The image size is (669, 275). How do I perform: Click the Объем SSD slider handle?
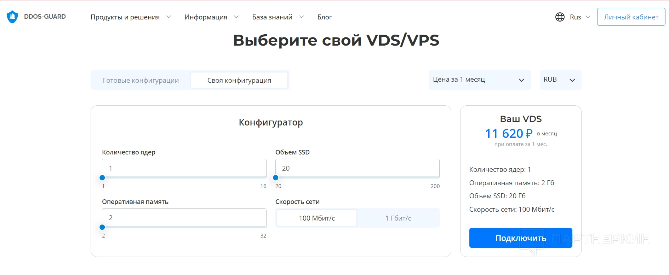276,178
